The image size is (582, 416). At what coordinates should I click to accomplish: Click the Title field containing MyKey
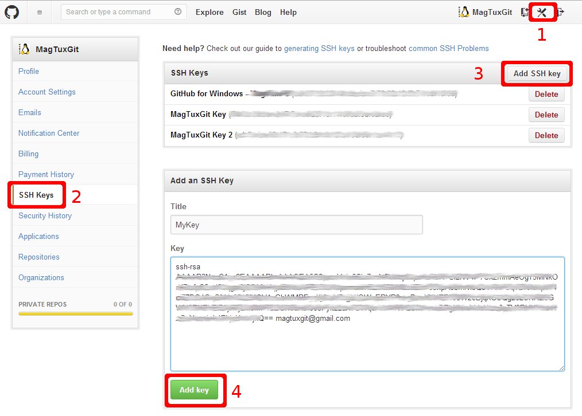(x=297, y=225)
